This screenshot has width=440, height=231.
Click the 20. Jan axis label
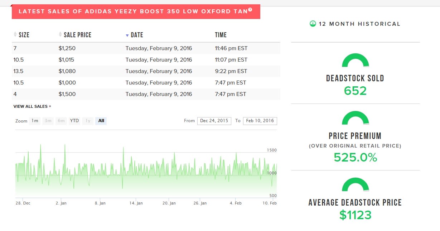pos(169,203)
